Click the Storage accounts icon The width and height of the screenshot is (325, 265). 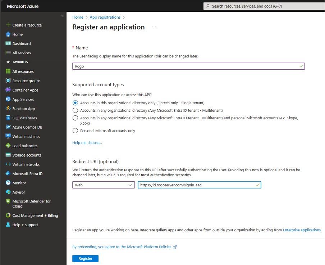tap(8, 155)
